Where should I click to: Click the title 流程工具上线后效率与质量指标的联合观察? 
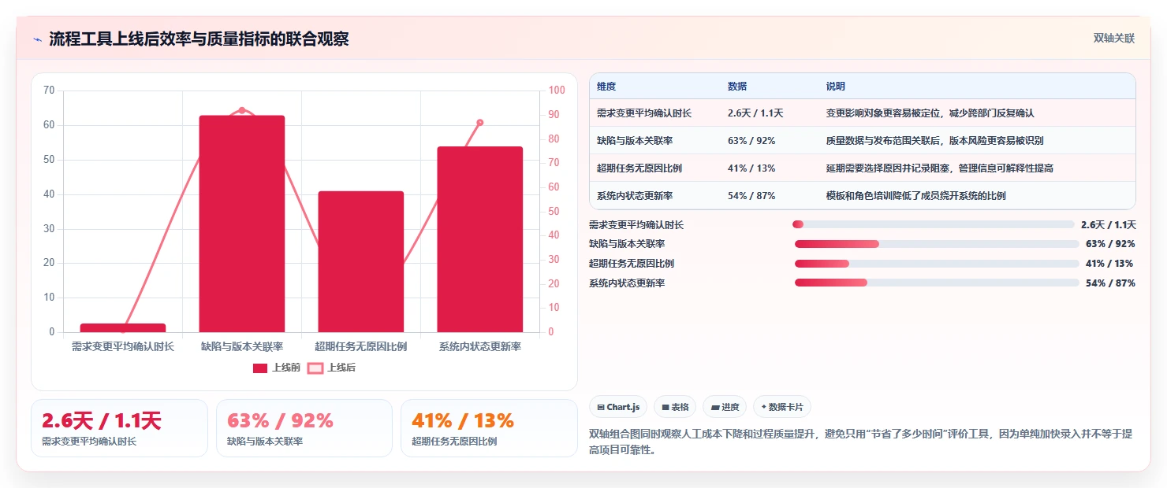(199, 39)
